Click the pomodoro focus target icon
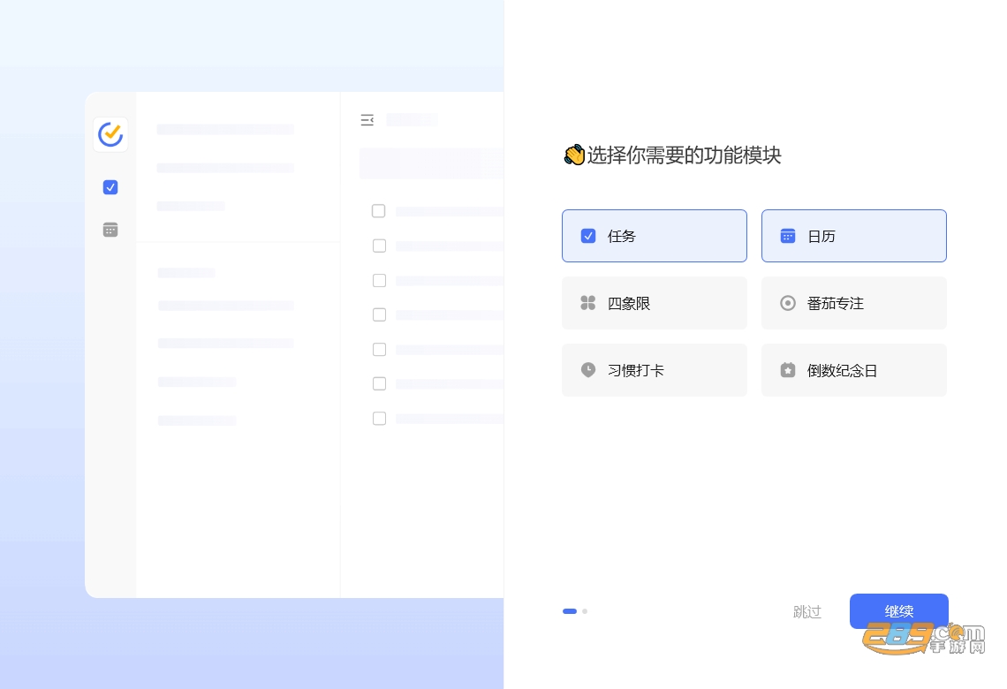The height and width of the screenshot is (689, 1007). tap(787, 303)
